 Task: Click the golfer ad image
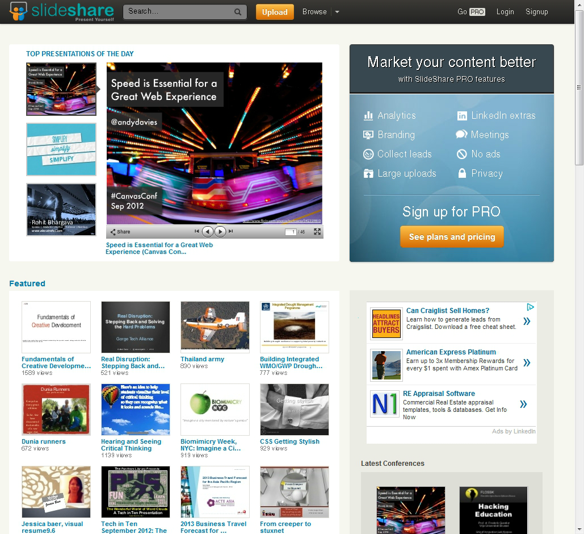coord(386,365)
